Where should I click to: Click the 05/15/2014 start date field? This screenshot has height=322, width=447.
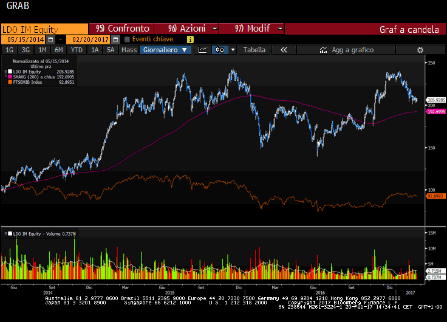click(24, 39)
